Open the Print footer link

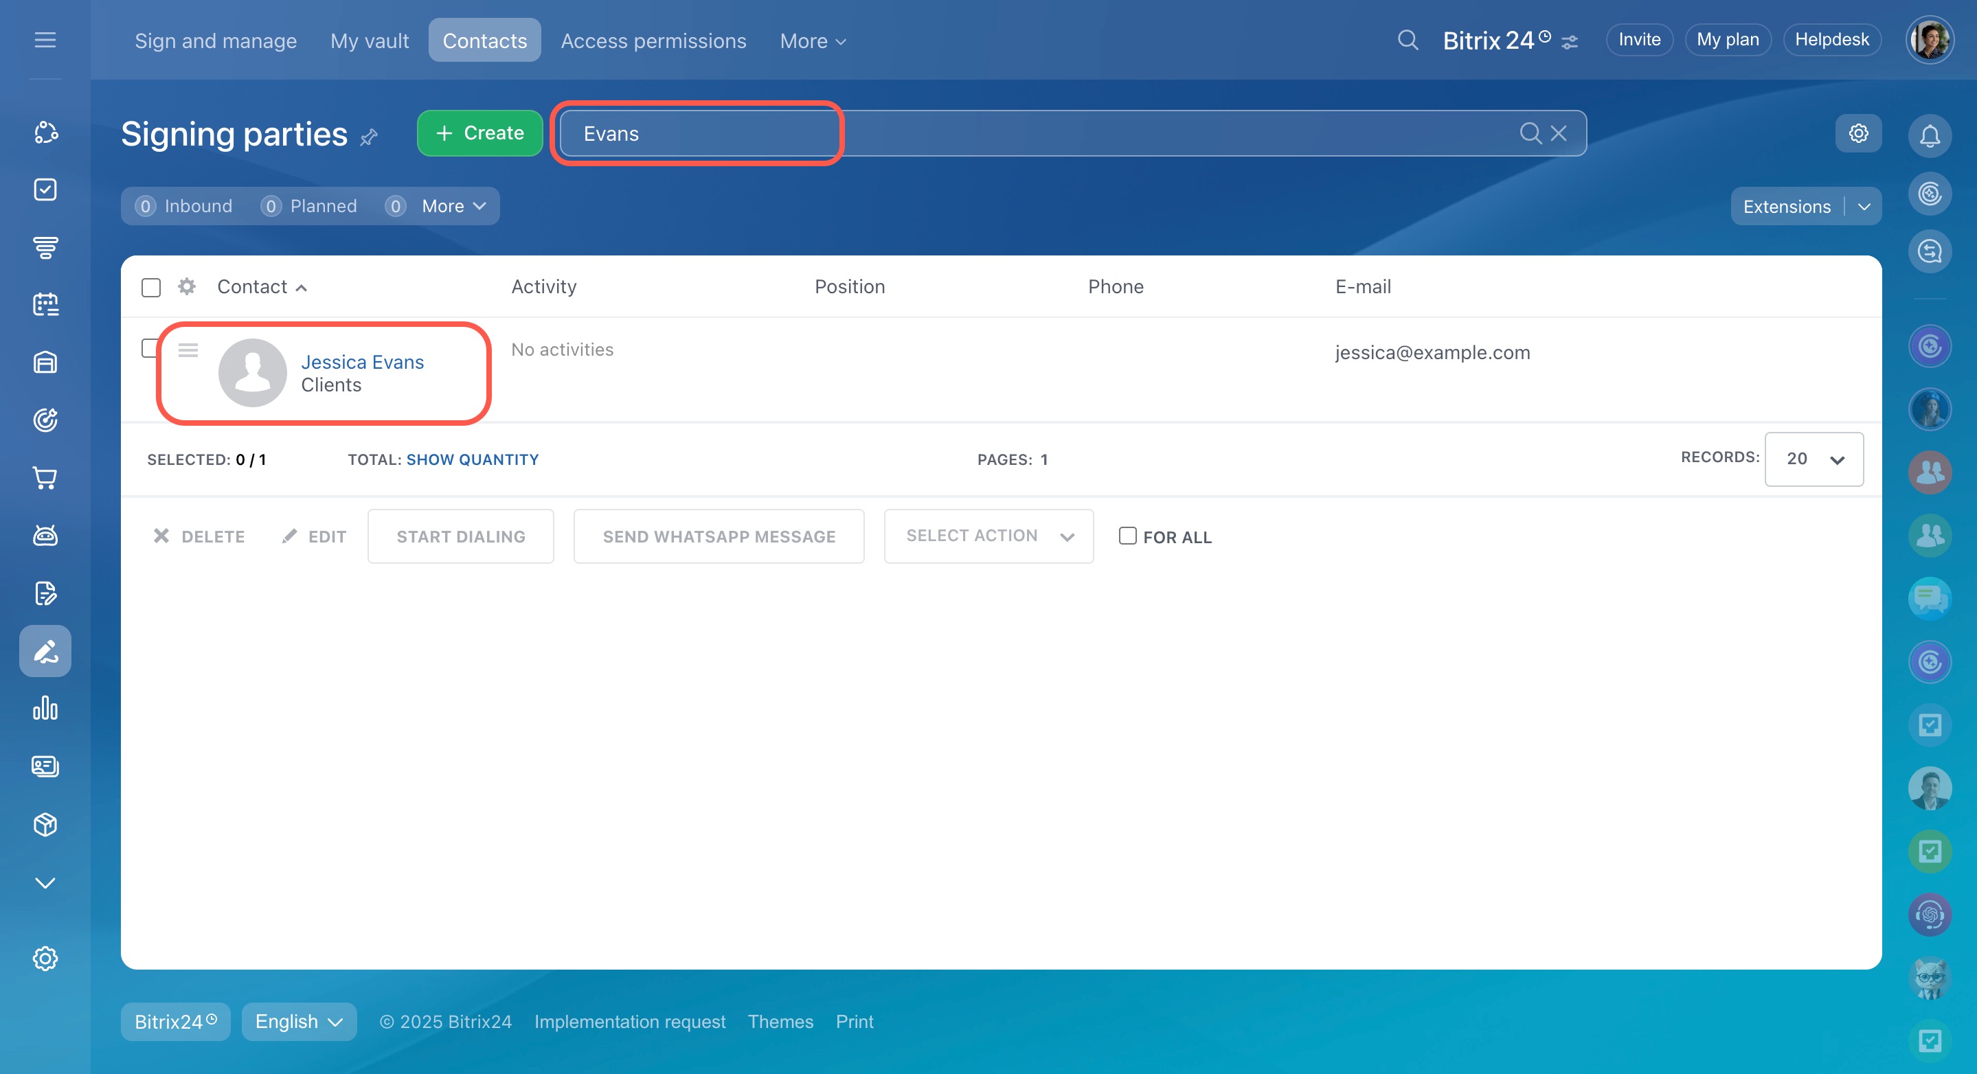[x=854, y=1022]
